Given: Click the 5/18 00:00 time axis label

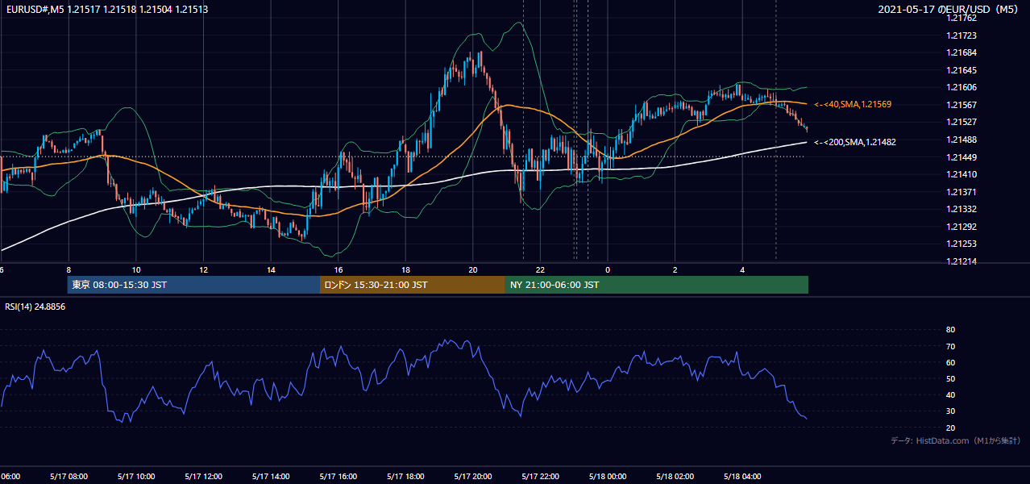Looking at the screenshot, I should 608,477.
